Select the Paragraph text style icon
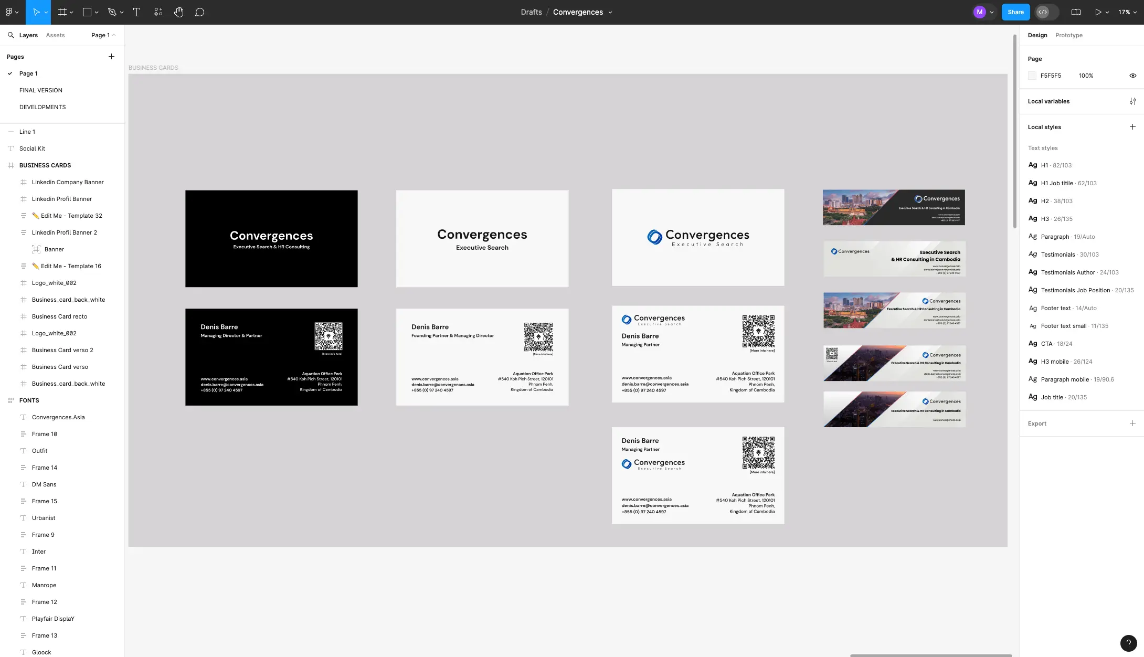1144x657 pixels. pyautogui.click(x=1033, y=236)
